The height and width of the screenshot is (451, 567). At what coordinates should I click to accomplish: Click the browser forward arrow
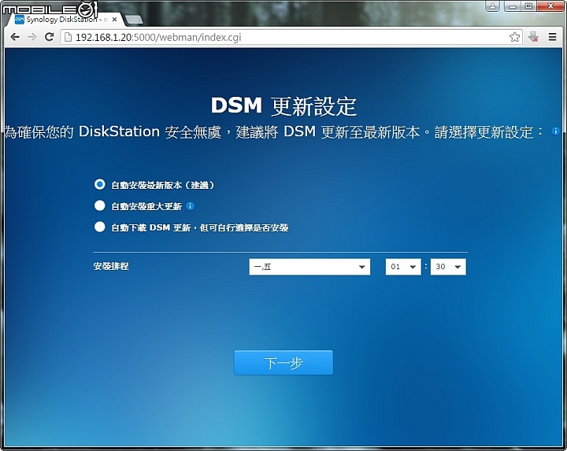click(x=32, y=37)
